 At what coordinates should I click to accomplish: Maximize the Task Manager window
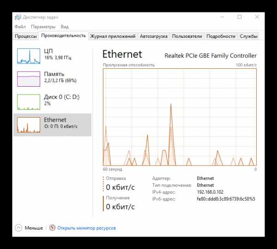tap(240, 17)
